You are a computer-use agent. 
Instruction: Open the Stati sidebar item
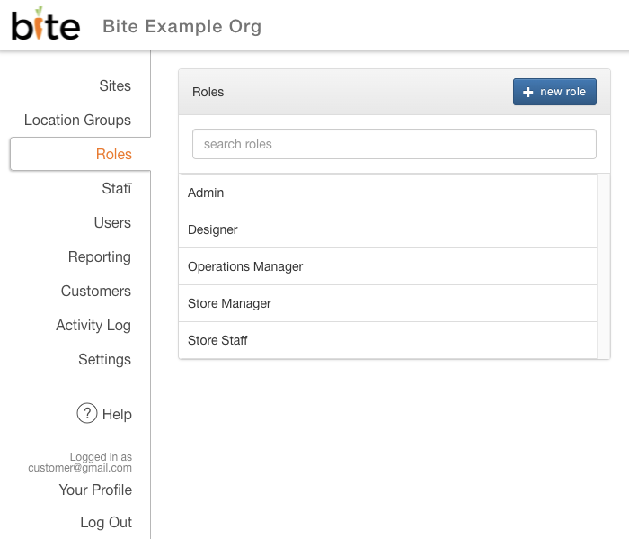click(x=116, y=188)
